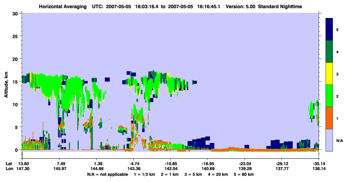Screen dimensions: 354x182
Task: Select the orange colorbar segment labeled 1
Action: (329, 118)
